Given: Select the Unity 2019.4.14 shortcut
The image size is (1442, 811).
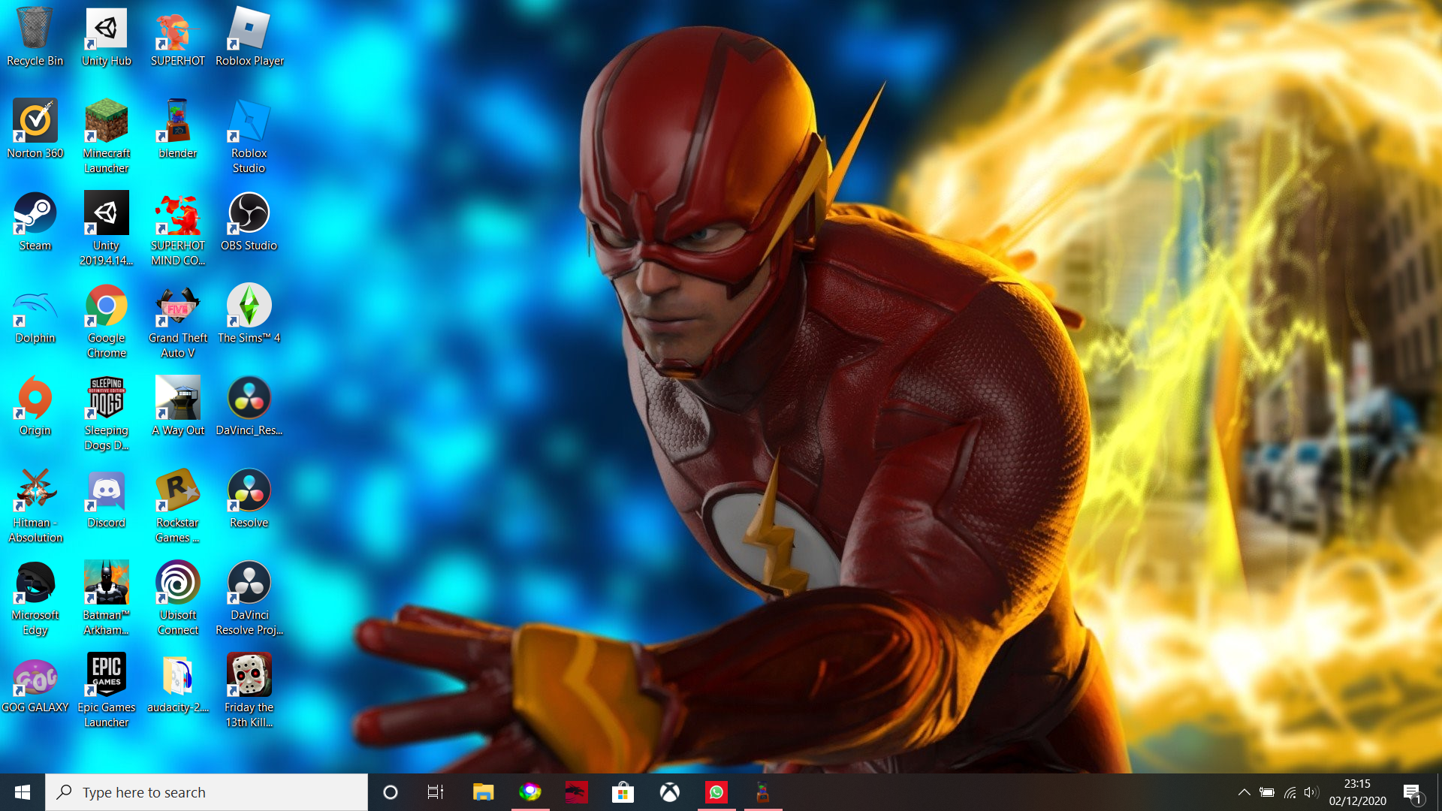Looking at the screenshot, I should [x=106, y=229].
